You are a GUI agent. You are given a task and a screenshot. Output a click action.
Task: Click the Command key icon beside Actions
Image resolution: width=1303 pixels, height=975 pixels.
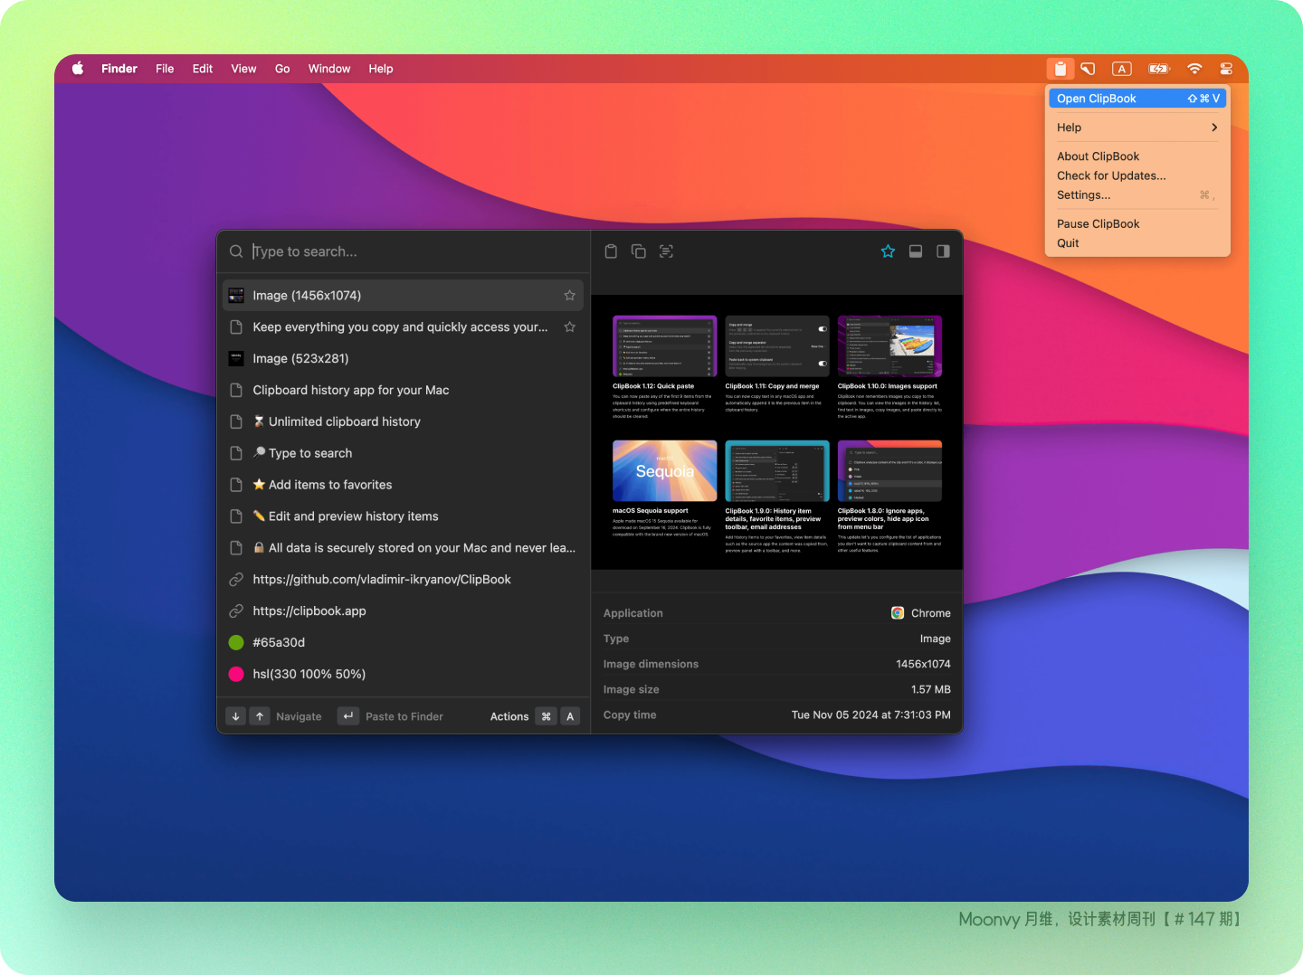click(x=546, y=716)
